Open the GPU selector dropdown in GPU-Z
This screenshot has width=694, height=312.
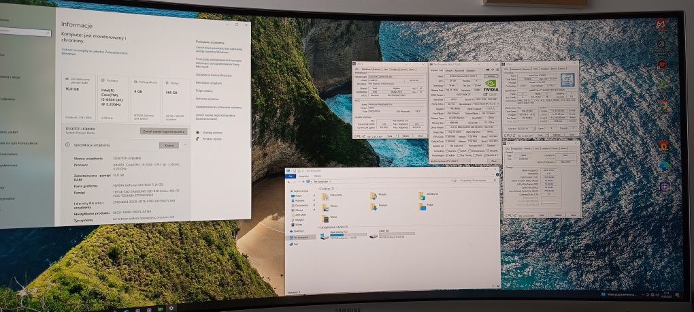(x=450, y=161)
